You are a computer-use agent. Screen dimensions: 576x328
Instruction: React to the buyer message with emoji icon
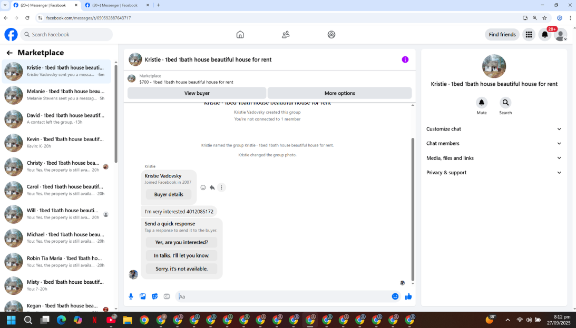pos(203,187)
